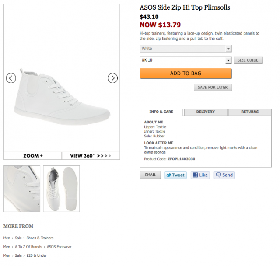
Task: Open the SIZE GUIDE
Action: [248, 60]
